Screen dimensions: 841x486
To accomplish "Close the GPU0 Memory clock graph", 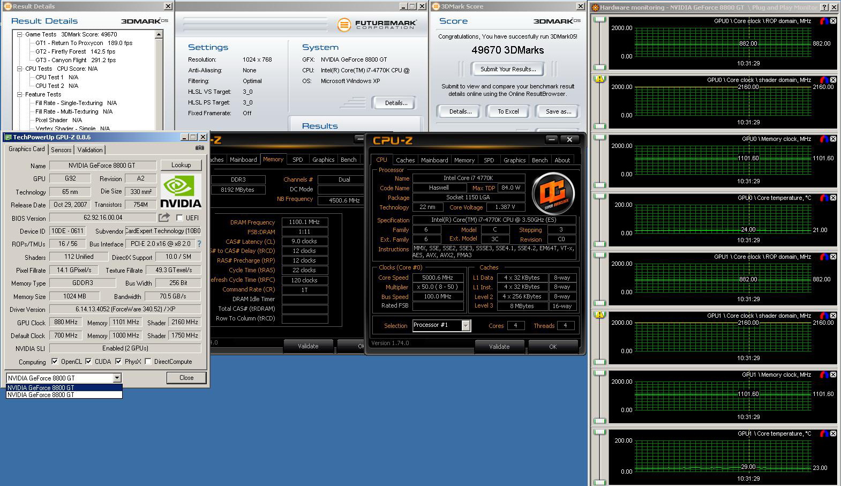I will click(x=833, y=139).
